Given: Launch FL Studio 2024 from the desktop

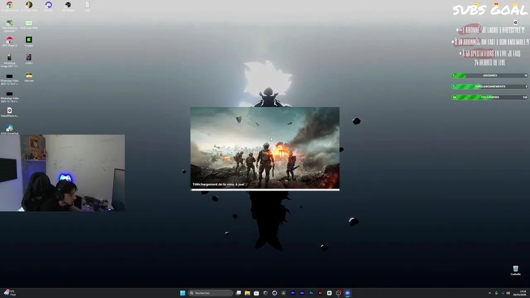Looking at the screenshot, I should 29,6.
